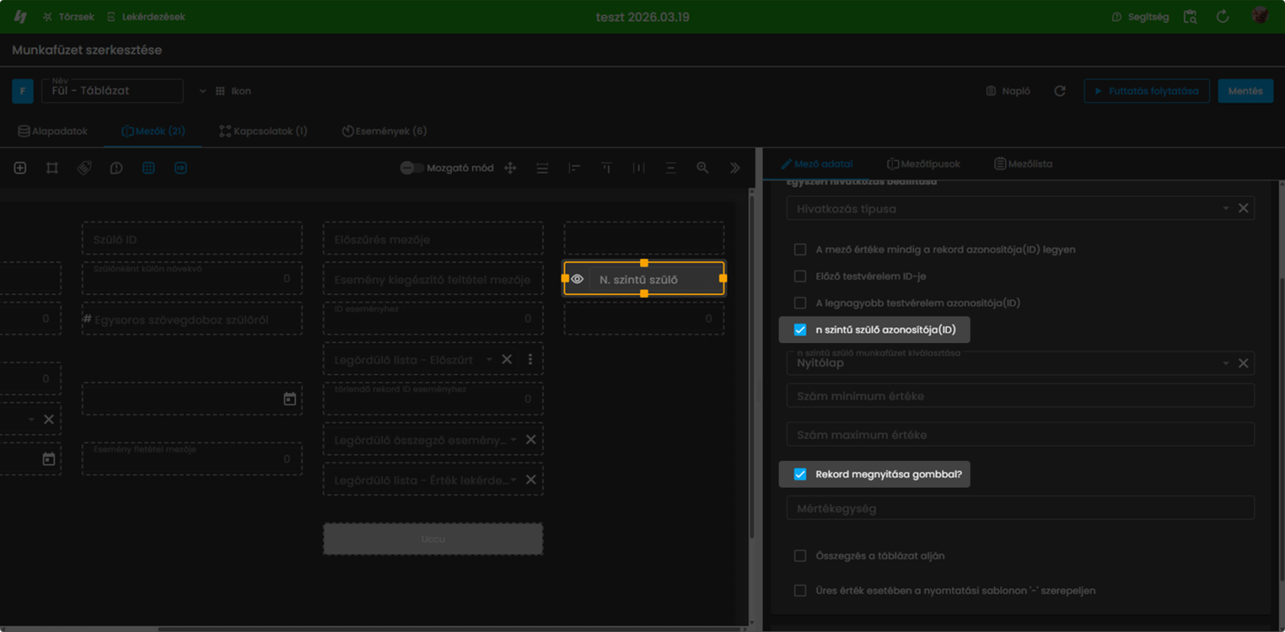
Task: Click the tag label icon in toolbar
Action: [x=84, y=168]
